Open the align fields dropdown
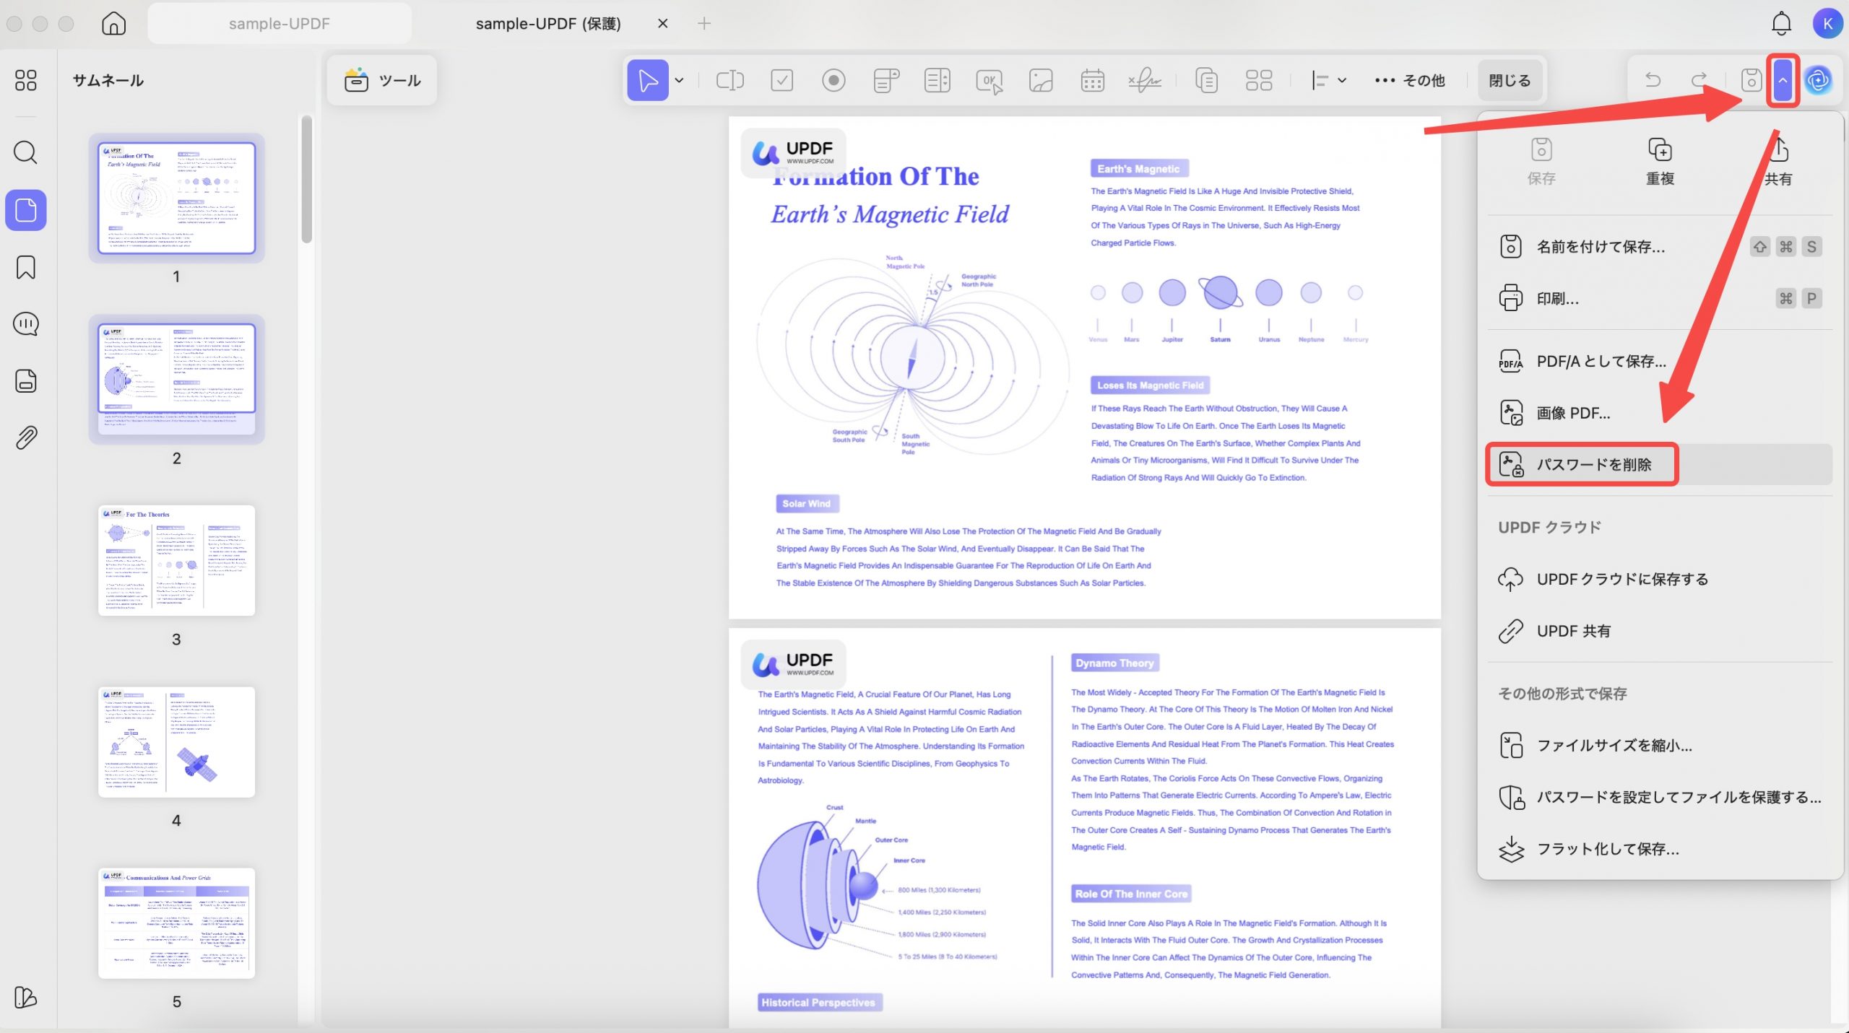 coord(1328,80)
